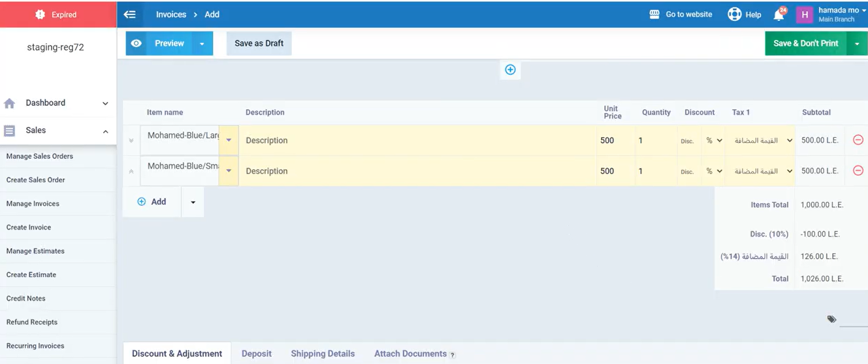Screen dimensions: 868x364
Task: Expand the Dashboard menu section
Action: point(105,103)
